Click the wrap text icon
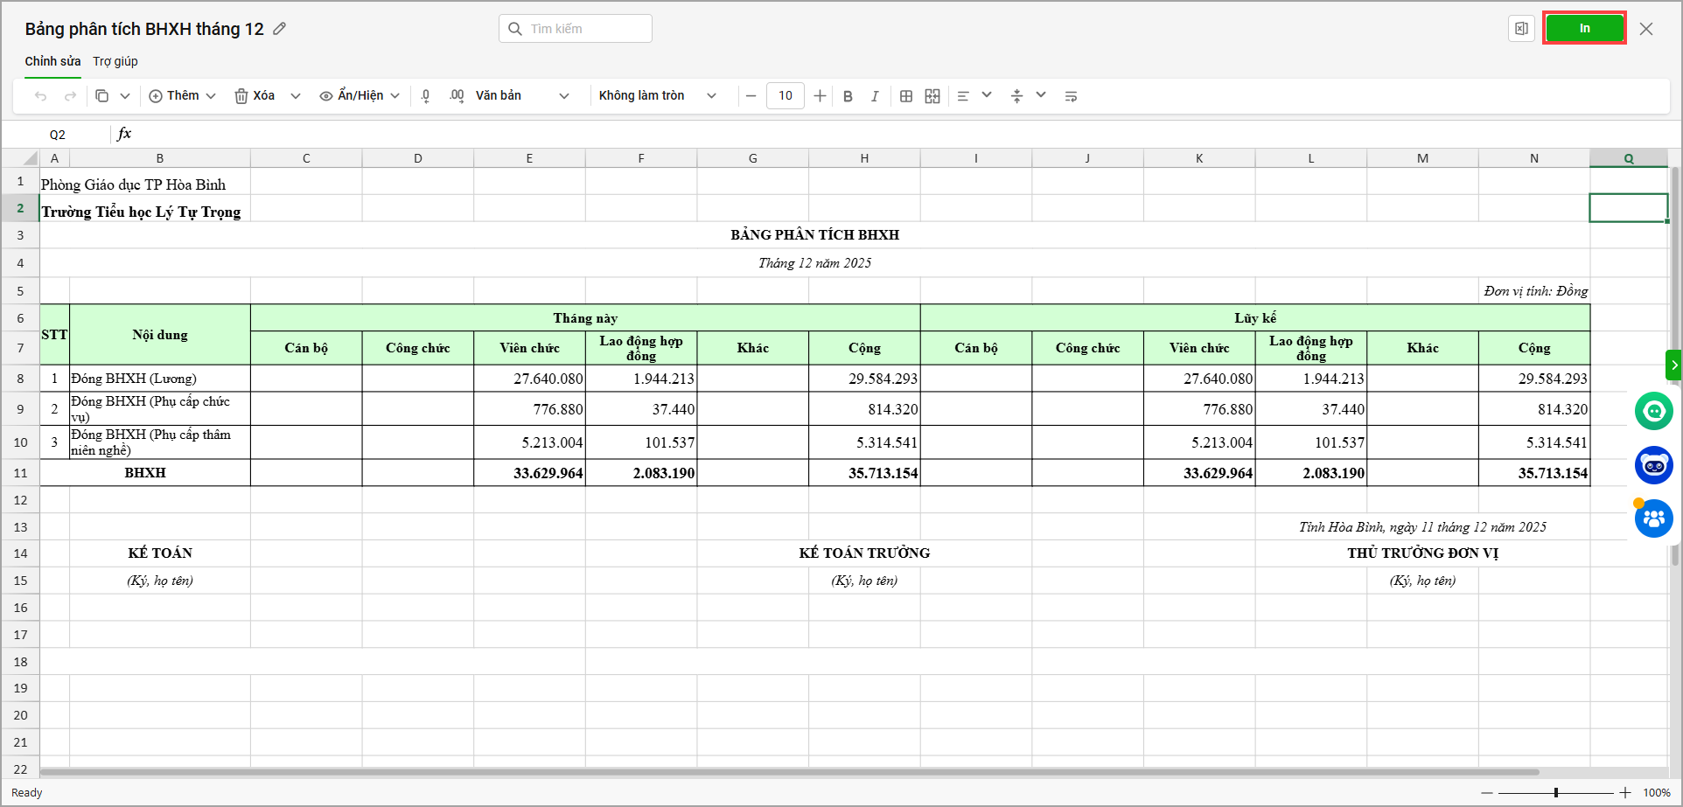This screenshot has height=807, width=1683. point(1071,96)
